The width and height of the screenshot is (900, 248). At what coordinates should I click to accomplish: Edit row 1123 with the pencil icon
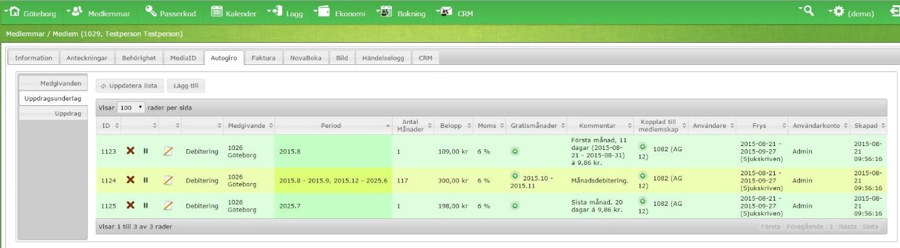point(168,151)
